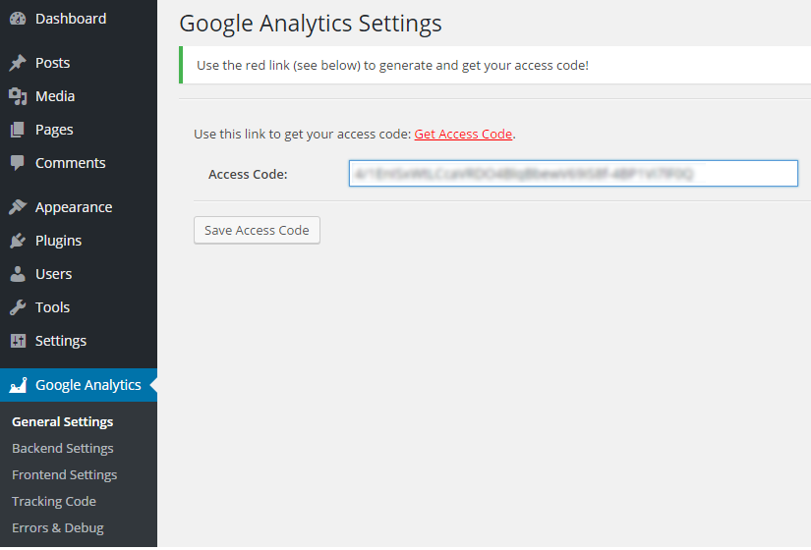
Task: Click the Media library icon
Action: coord(18,96)
